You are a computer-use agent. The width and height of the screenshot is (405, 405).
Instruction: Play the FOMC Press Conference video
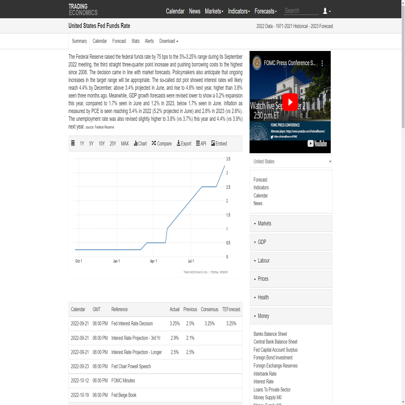coord(290,102)
